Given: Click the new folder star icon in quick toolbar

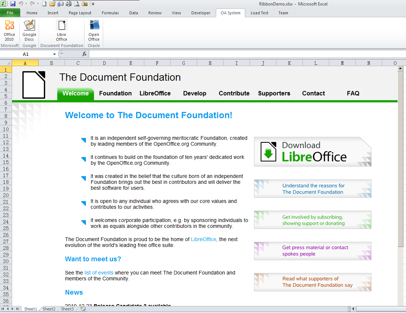Looking at the screenshot, I should point(85,4).
